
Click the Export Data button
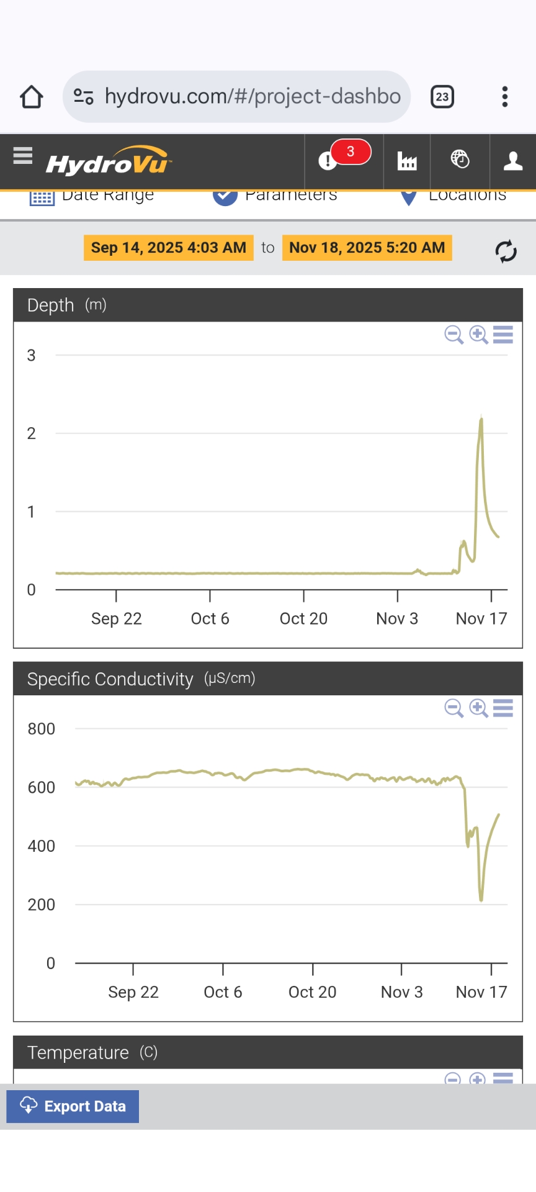point(73,1106)
